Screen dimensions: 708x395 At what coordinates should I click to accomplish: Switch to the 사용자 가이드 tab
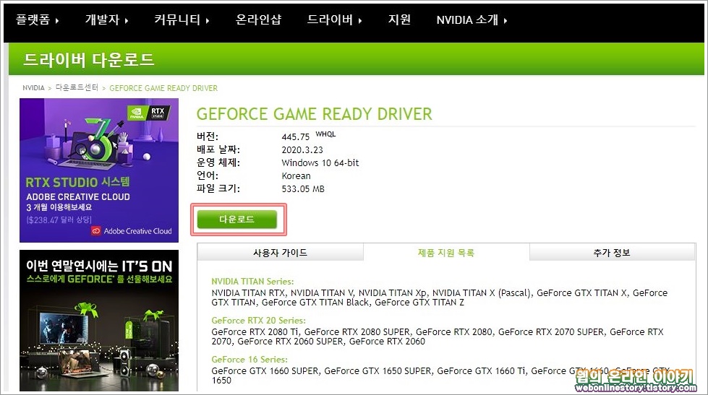[x=280, y=253]
